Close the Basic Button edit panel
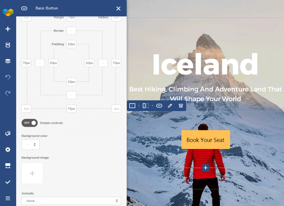Screen dimensions: 284x206 pos(118,9)
